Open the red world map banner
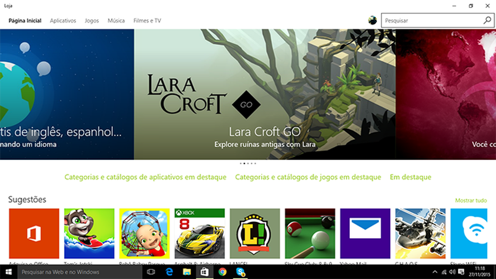This screenshot has height=279, width=496. tap(446, 95)
